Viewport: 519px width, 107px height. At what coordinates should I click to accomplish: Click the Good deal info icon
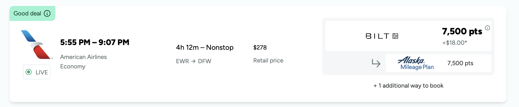(x=47, y=13)
